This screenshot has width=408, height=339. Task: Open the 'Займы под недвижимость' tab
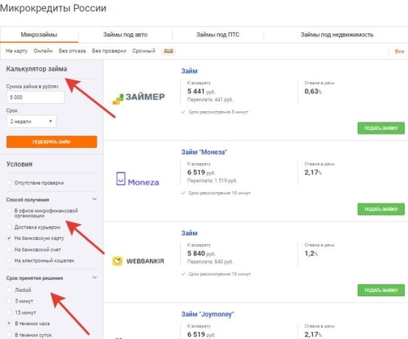pos(336,35)
